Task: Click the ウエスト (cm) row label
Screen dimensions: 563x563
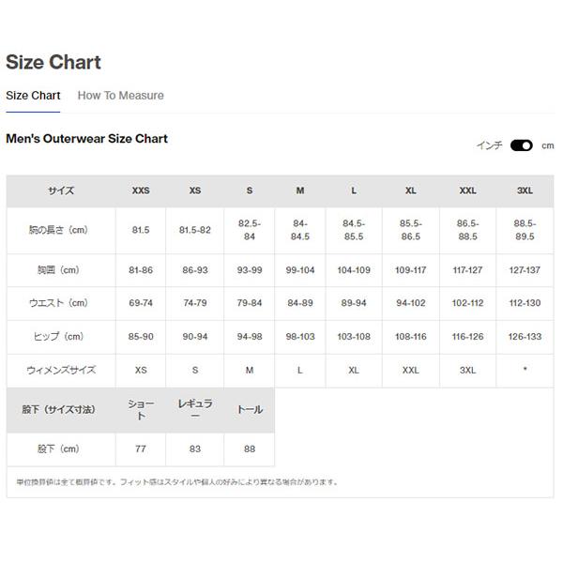Action: pos(61,303)
